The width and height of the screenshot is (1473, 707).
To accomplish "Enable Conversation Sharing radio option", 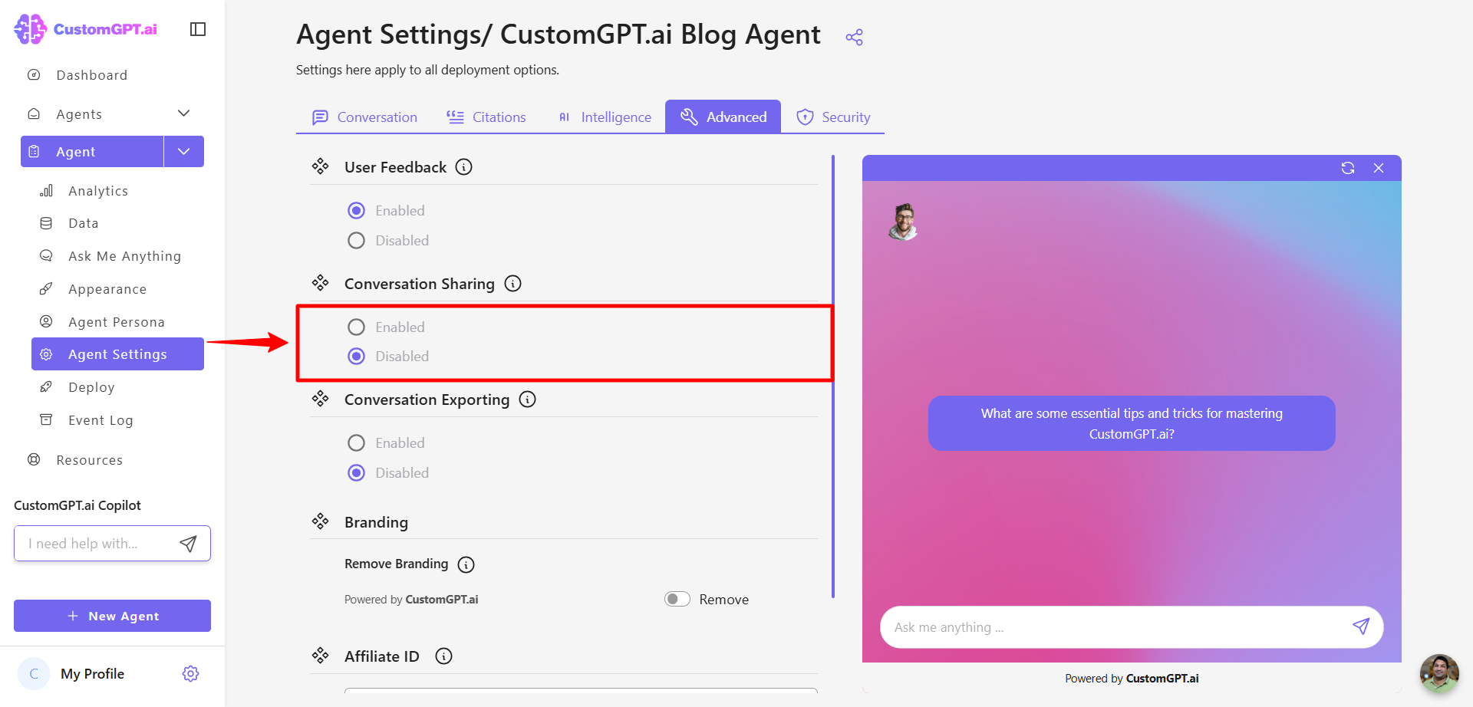I will 357,327.
